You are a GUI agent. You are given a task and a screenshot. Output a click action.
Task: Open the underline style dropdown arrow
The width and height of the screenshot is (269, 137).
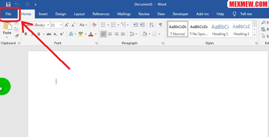(x=44, y=34)
